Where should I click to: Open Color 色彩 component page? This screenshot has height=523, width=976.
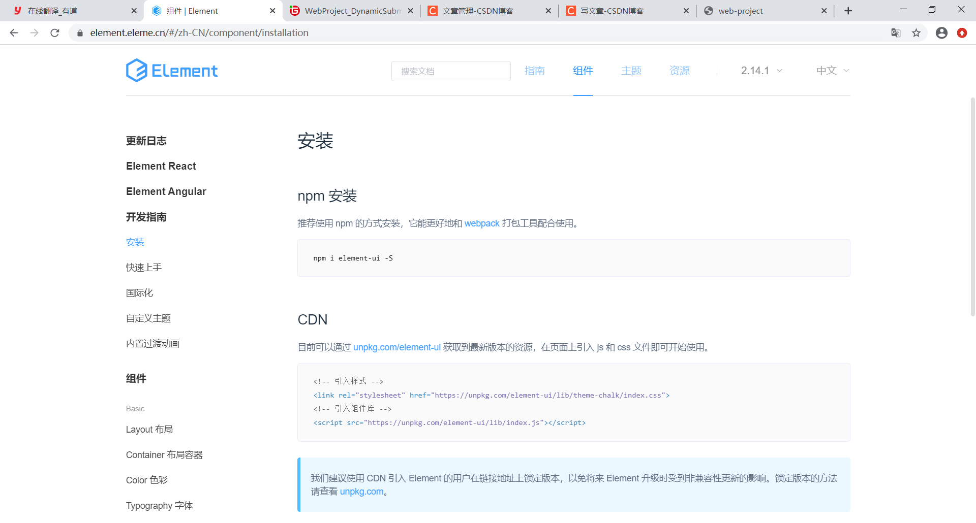(x=147, y=480)
